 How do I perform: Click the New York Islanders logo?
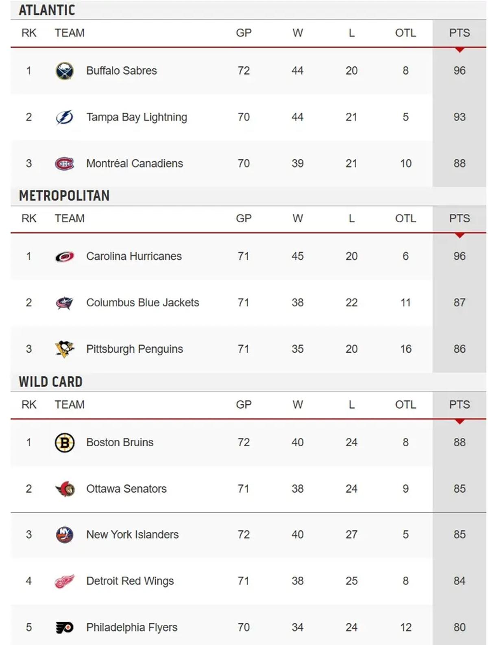[x=64, y=535]
